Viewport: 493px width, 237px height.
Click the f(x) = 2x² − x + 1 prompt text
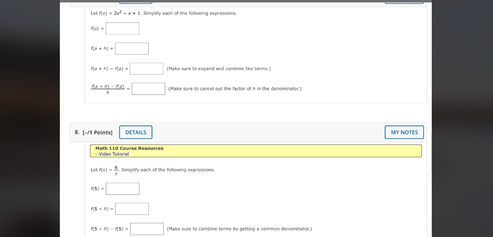click(163, 13)
